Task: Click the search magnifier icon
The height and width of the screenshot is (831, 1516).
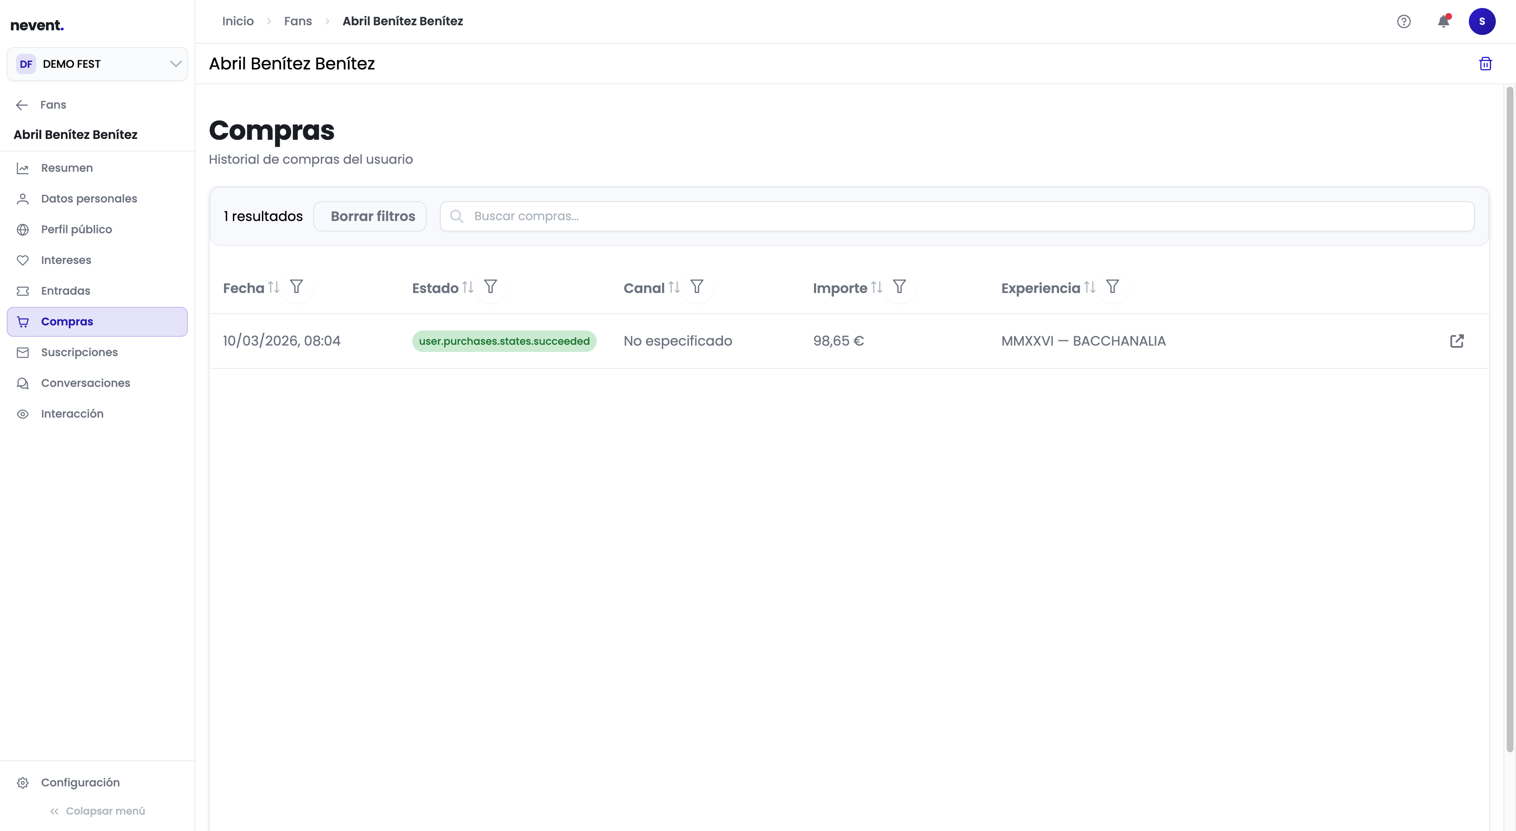Action: click(x=456, y=216)
